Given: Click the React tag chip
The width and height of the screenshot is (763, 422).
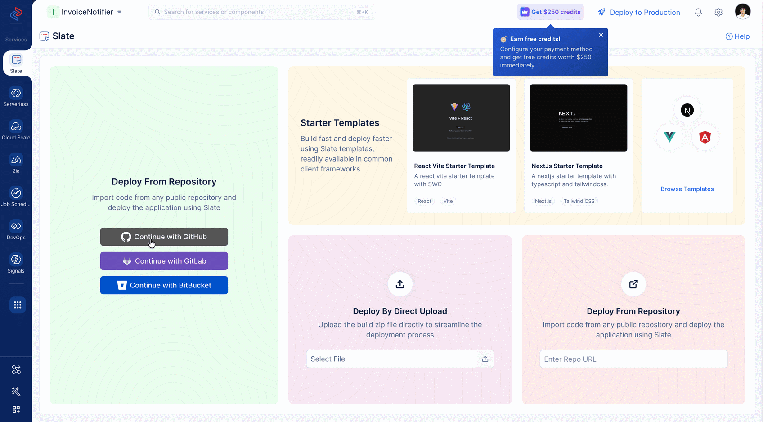Looking at the screenshot, I should coord(424,201).
